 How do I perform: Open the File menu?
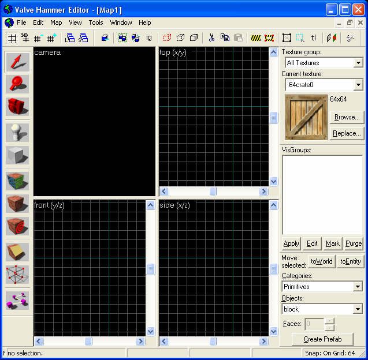21,22
